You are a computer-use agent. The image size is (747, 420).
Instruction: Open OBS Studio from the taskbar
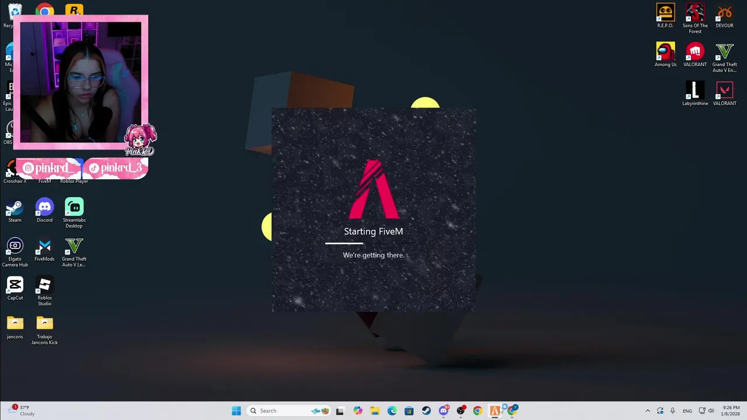click(460, 411)
